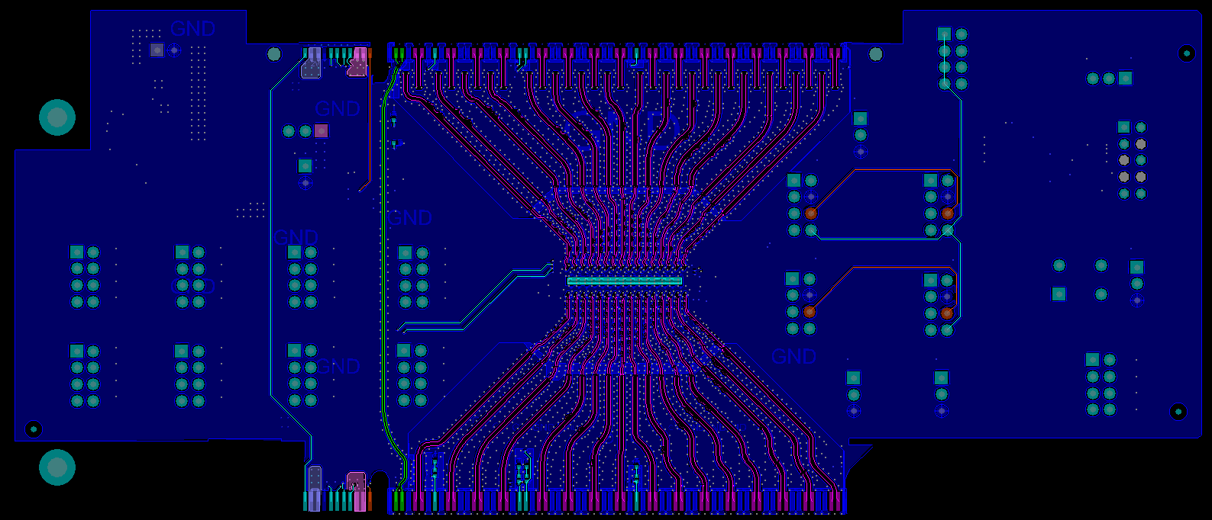Click the black-ringed mounting hole in bottom-right corner
This screenshot has height=520, width=1212.
[1178, 412]
